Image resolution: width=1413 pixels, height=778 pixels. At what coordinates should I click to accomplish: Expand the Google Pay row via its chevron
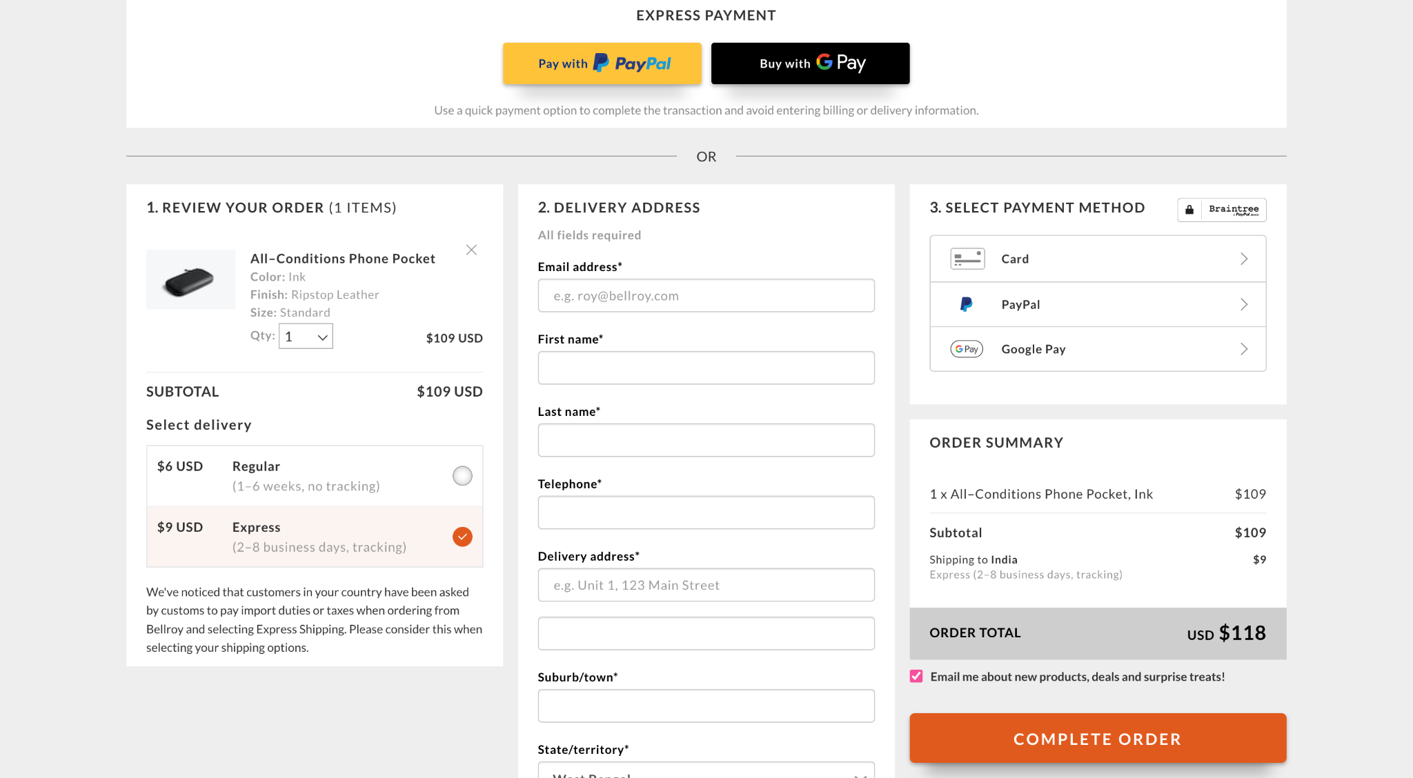[x=1244, y=349]
